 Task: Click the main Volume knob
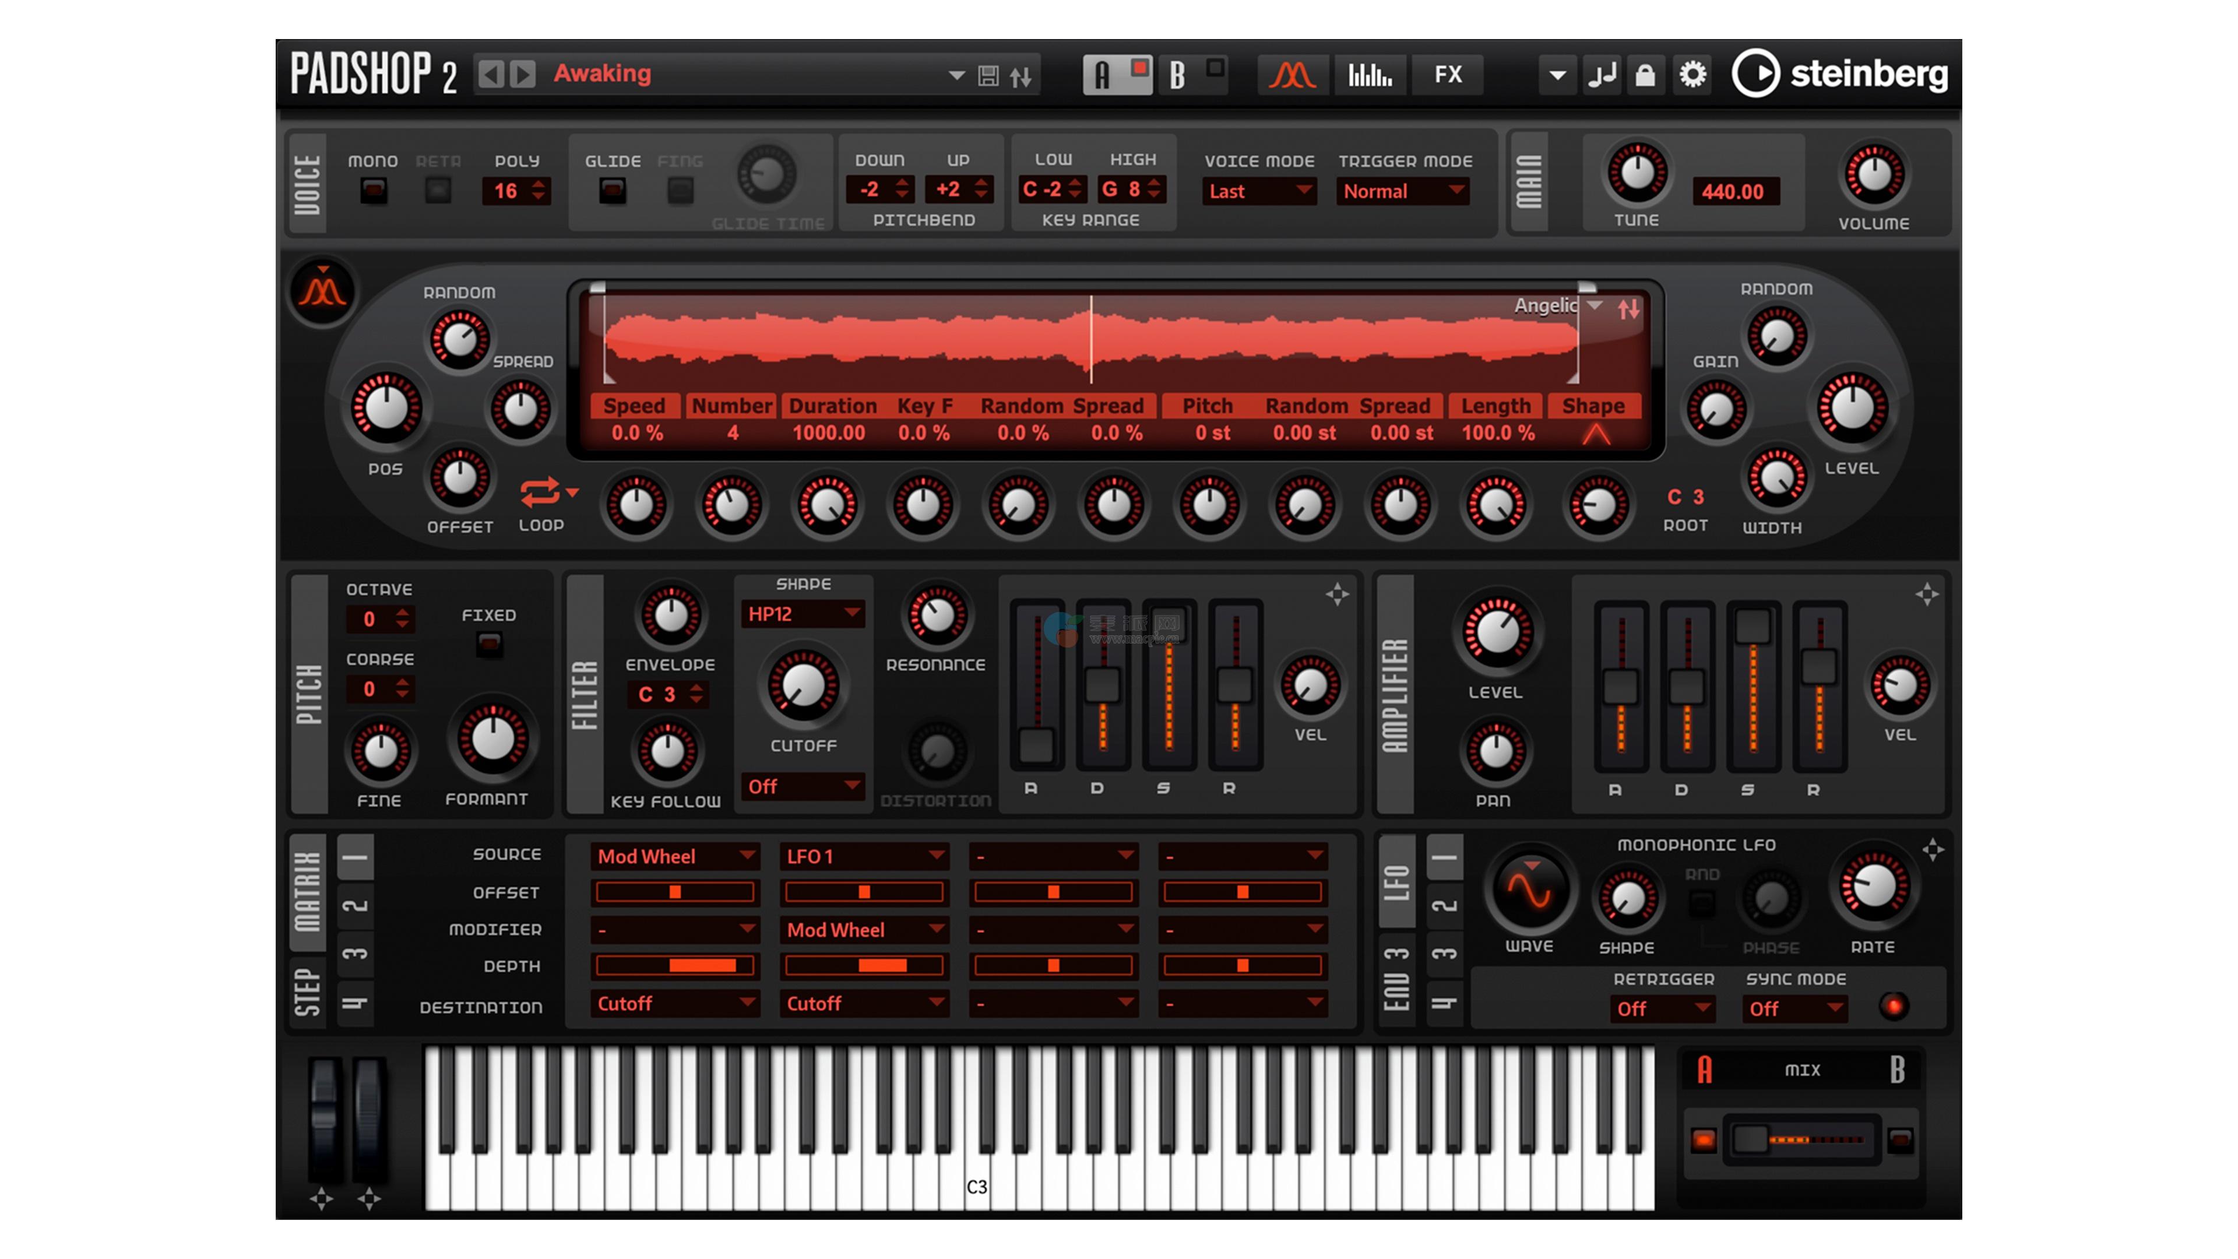point(1874,175)
